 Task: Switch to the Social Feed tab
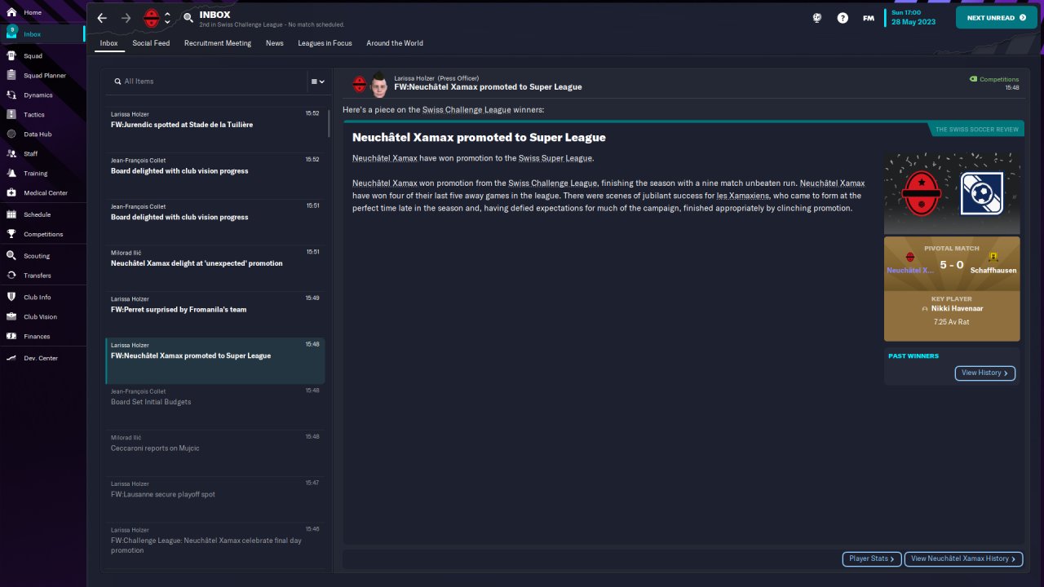(x=151, y=43)
